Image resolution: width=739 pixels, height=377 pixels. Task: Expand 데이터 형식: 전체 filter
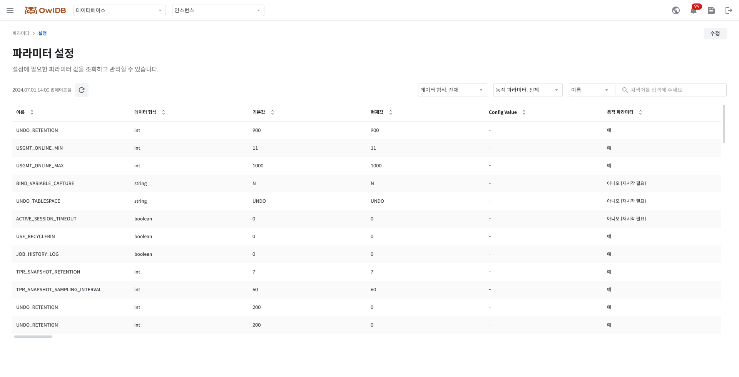[x=452, y=90]
